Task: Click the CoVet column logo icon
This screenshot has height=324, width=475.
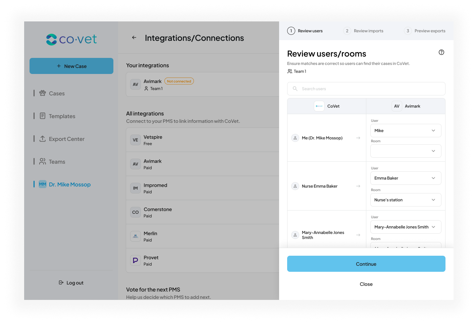Action: coord(319,106)
